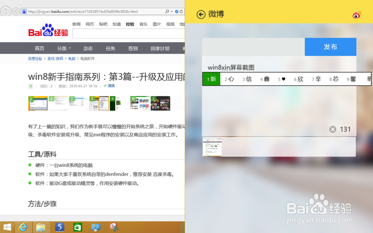The image size is (373, 233).
Task: Select IME candidate 4 鑫
Action: point(265,79)
